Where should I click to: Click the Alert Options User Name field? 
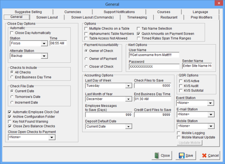(x=154, y=55)
